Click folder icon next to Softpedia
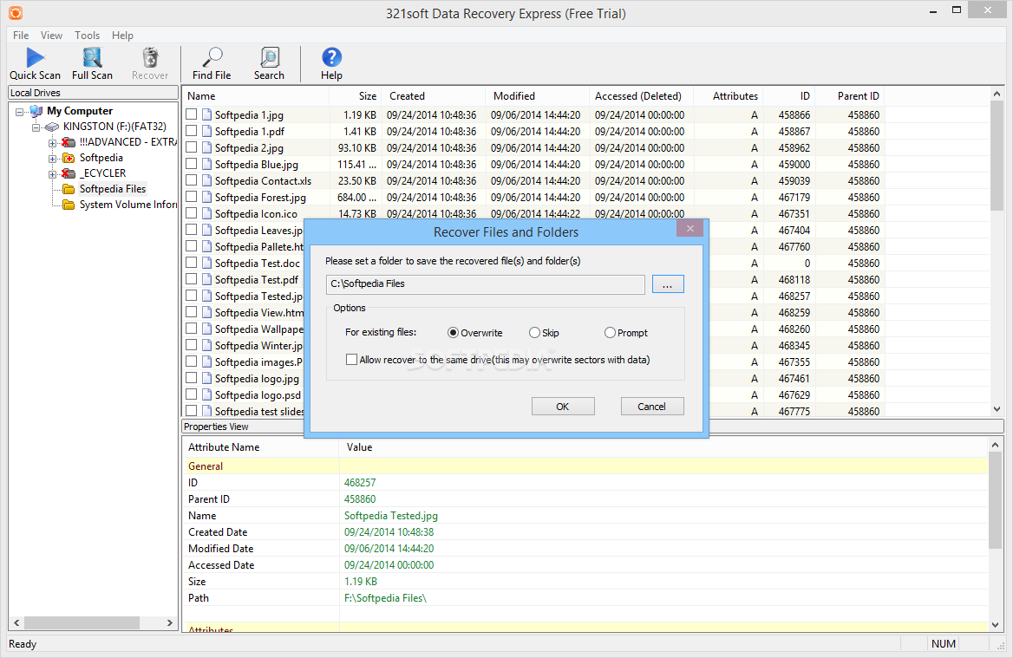The height and width of the screenshot is (658, 1013). click(x=69, y=158)
